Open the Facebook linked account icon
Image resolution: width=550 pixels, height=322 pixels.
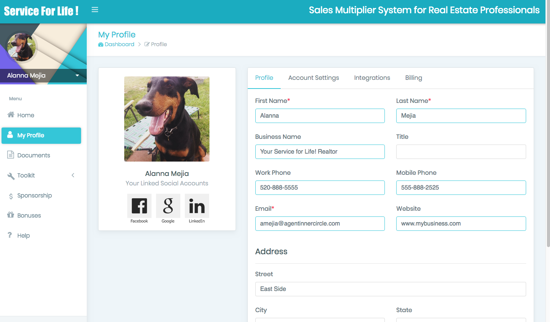click(139, 206)
